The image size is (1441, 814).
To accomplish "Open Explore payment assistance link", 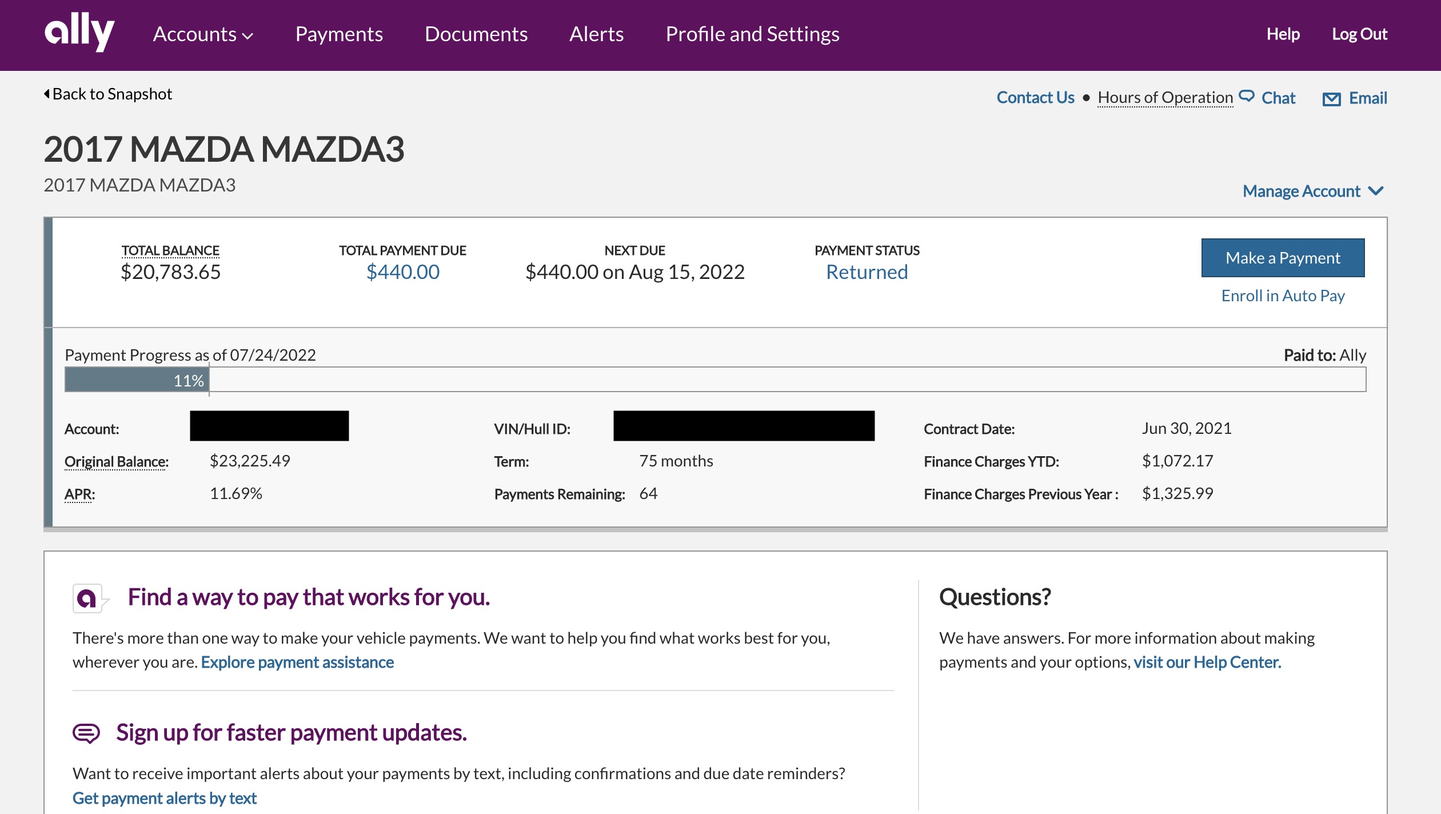I will pyautogui.click(x=297, y=662).
